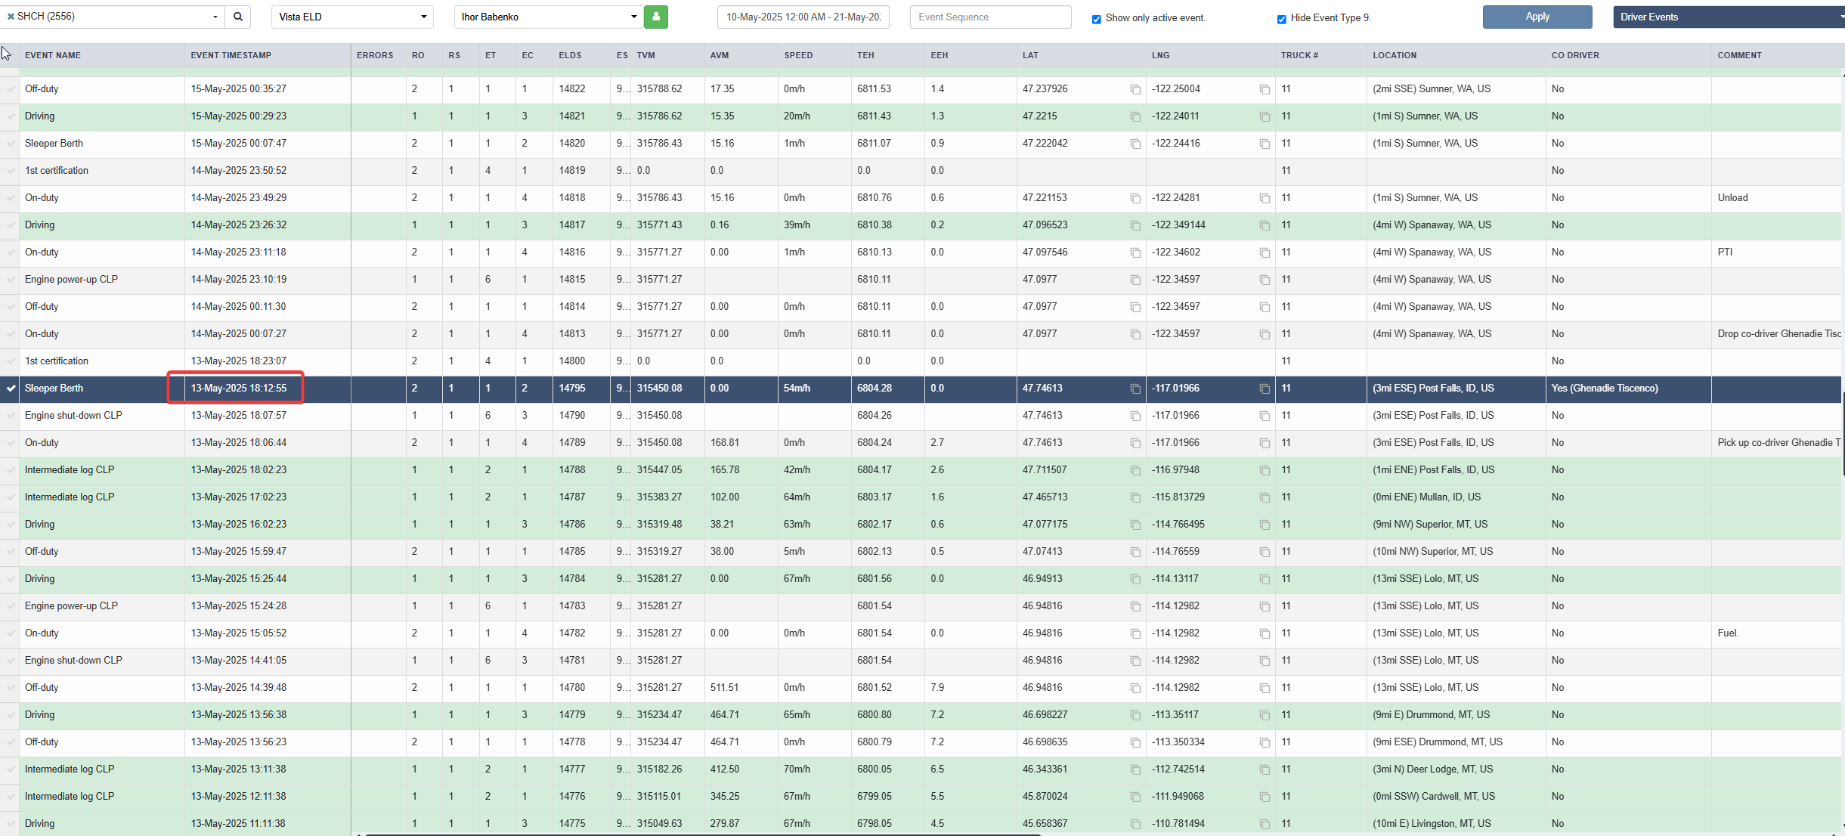Screen dimensions: 1845x836
Task: Remove SHCH (2556) selection with the x
Action: click(x=11, y=17)
